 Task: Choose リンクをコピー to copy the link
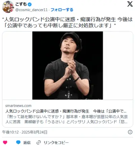coord(56,143)
